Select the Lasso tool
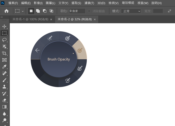 click(4, 40)
